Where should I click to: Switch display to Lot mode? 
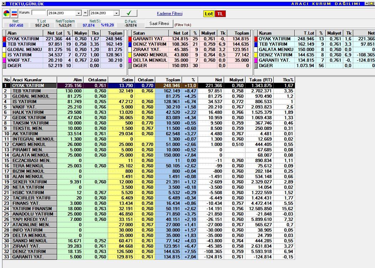(x=209, y=14)
